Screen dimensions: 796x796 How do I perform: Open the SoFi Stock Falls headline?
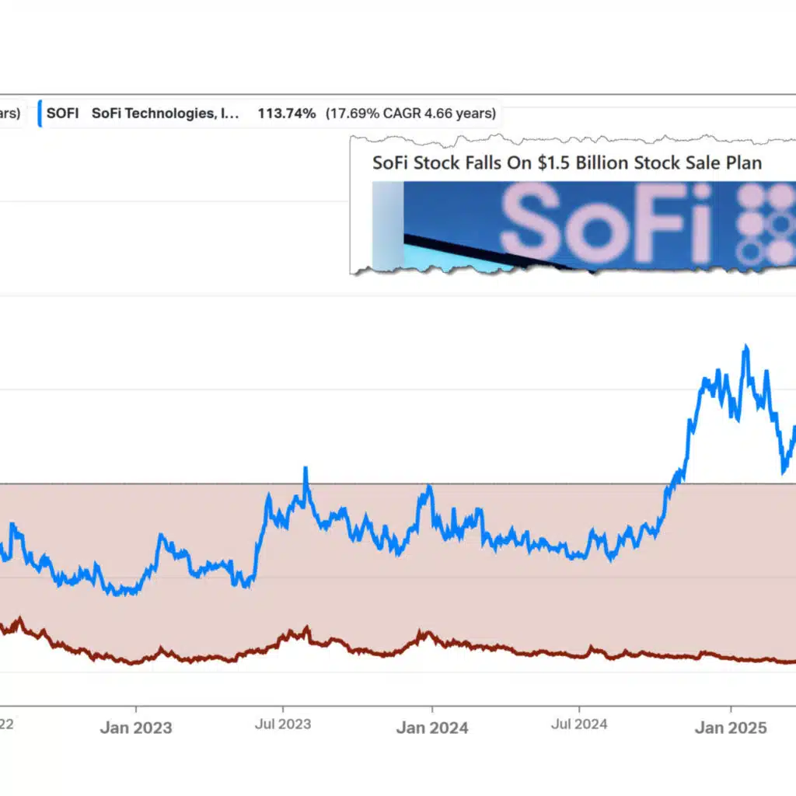[x=567, y=162]
